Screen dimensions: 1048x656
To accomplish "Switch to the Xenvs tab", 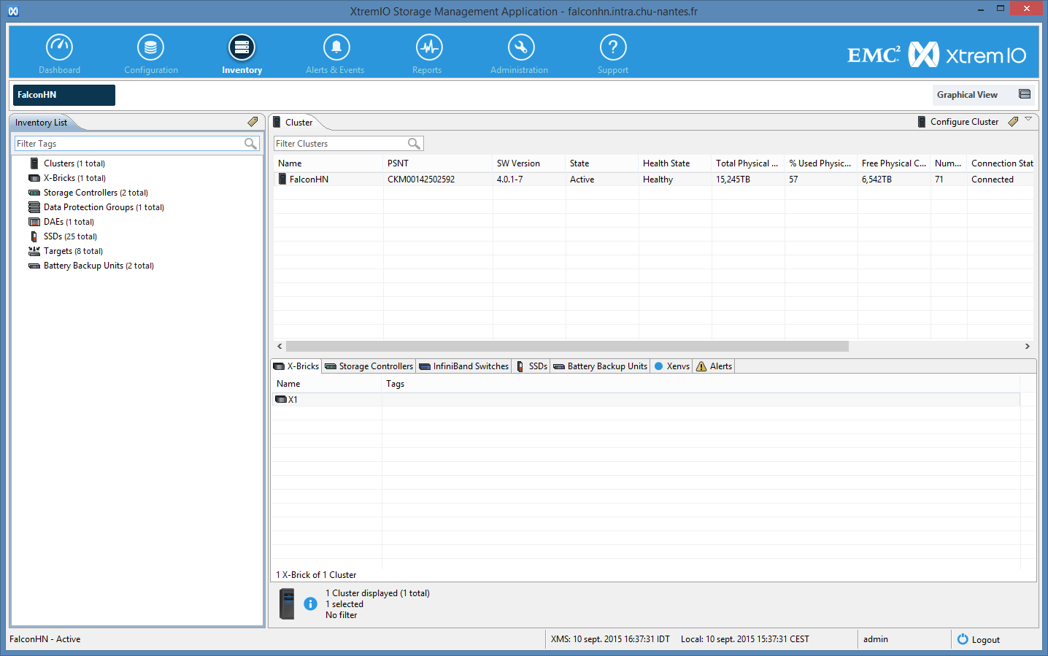I will 672,366.
